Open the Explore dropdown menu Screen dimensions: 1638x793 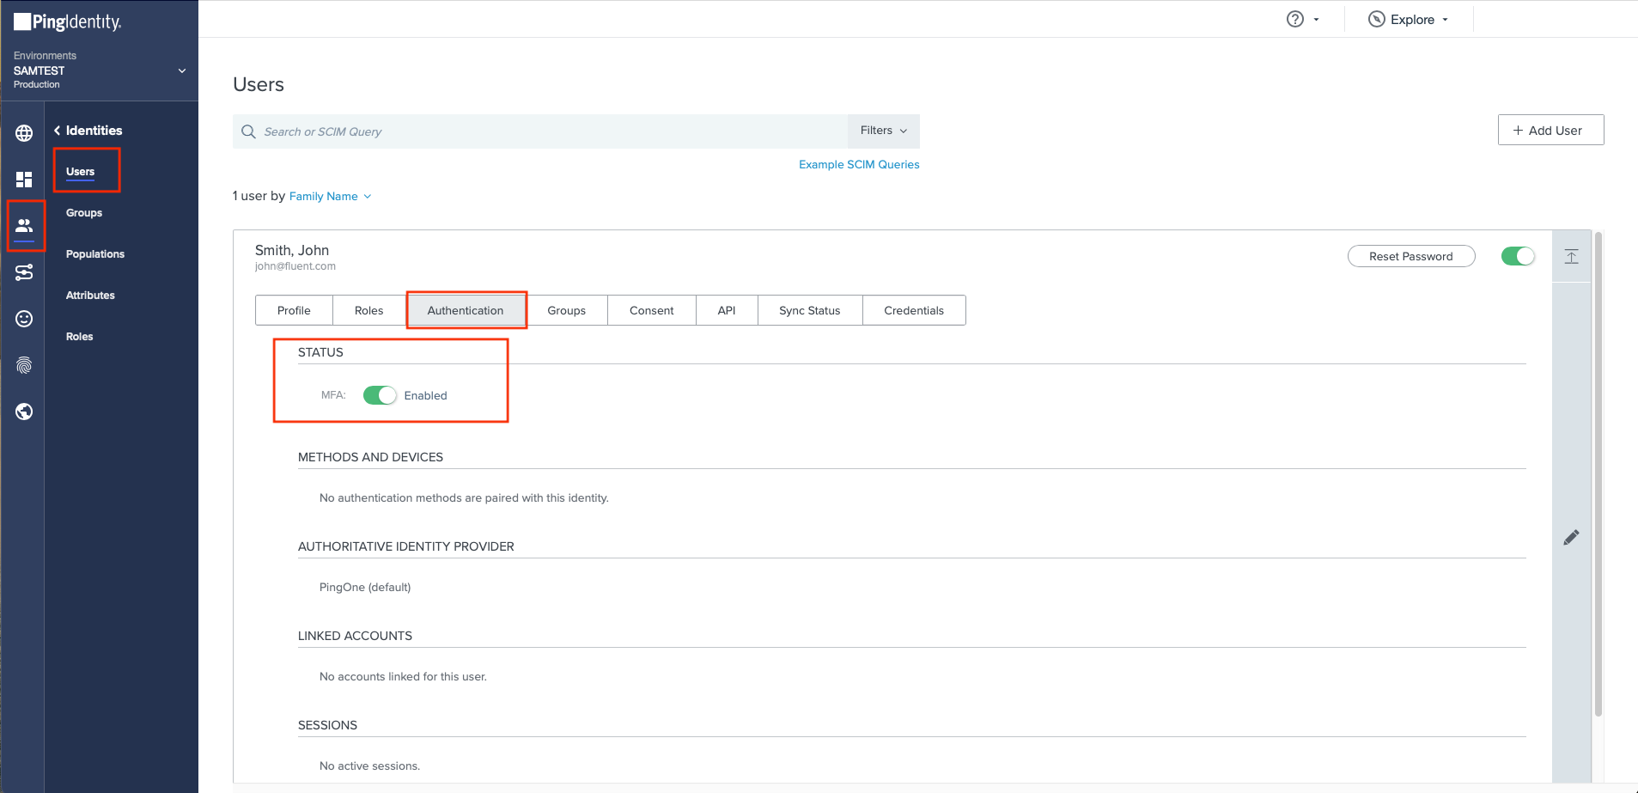(x=1410, y=20)
